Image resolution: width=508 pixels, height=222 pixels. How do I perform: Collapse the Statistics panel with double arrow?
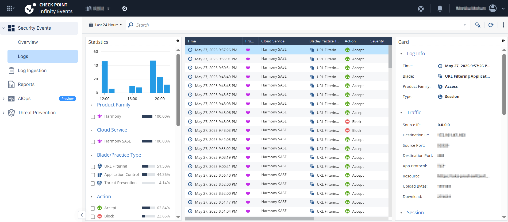click(178, 41)
